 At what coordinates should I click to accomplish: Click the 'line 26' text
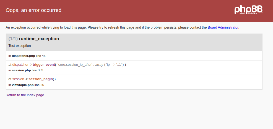click(x=39, y=85)
